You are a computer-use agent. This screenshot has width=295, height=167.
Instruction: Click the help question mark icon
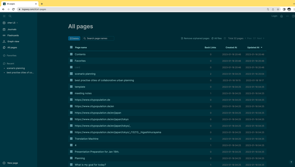tap(291, 162)
